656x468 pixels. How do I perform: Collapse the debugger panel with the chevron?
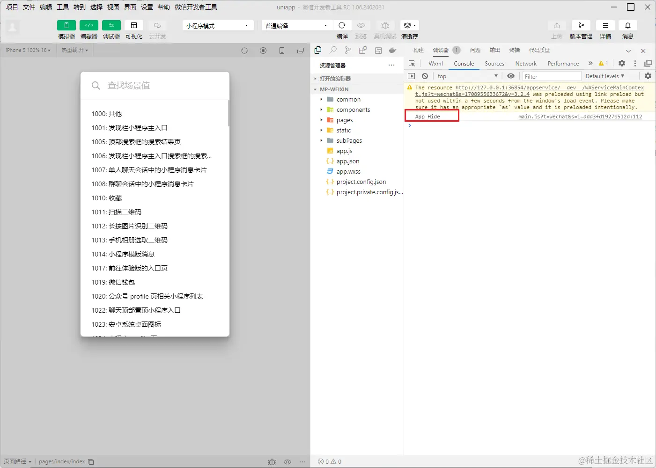pyautogui.click(x=628, y=51)
